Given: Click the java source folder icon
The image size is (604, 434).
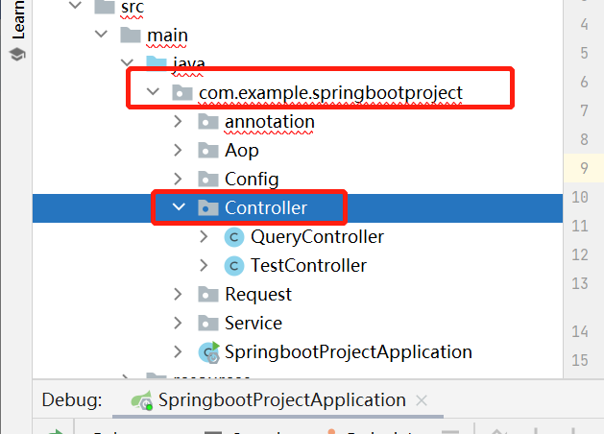Looking at the screenshot, I should pos(156,62).
